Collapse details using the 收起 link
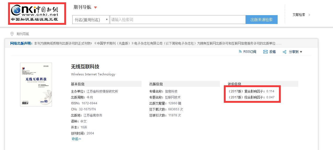 77,139
